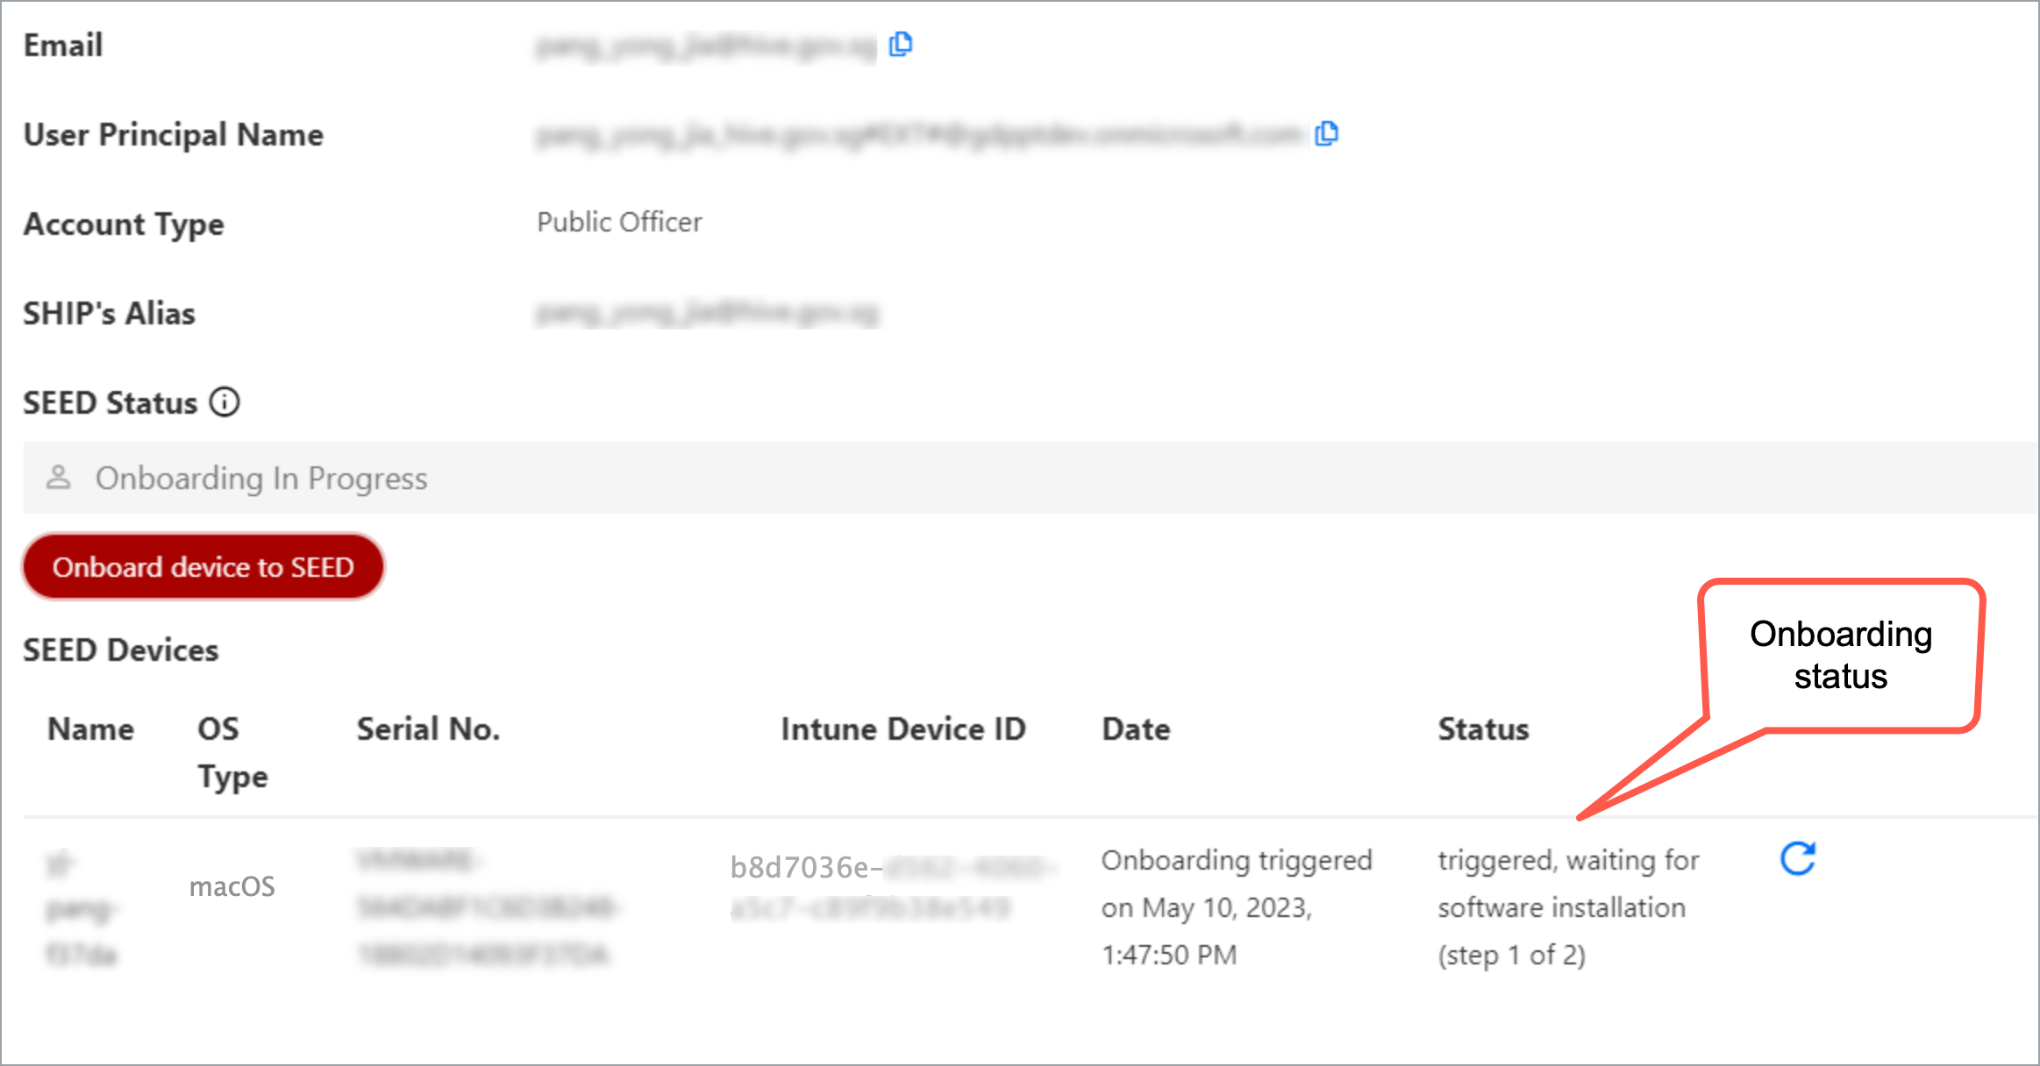The image size is (2040, 1066).
Task: Click the info icon beside SEED Status
Action: [225, 402]
